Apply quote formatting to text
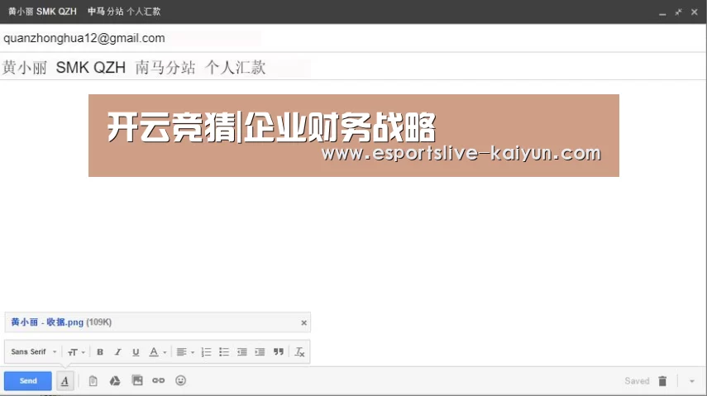The height and width of the screenshot is (396, 707). 279,352
